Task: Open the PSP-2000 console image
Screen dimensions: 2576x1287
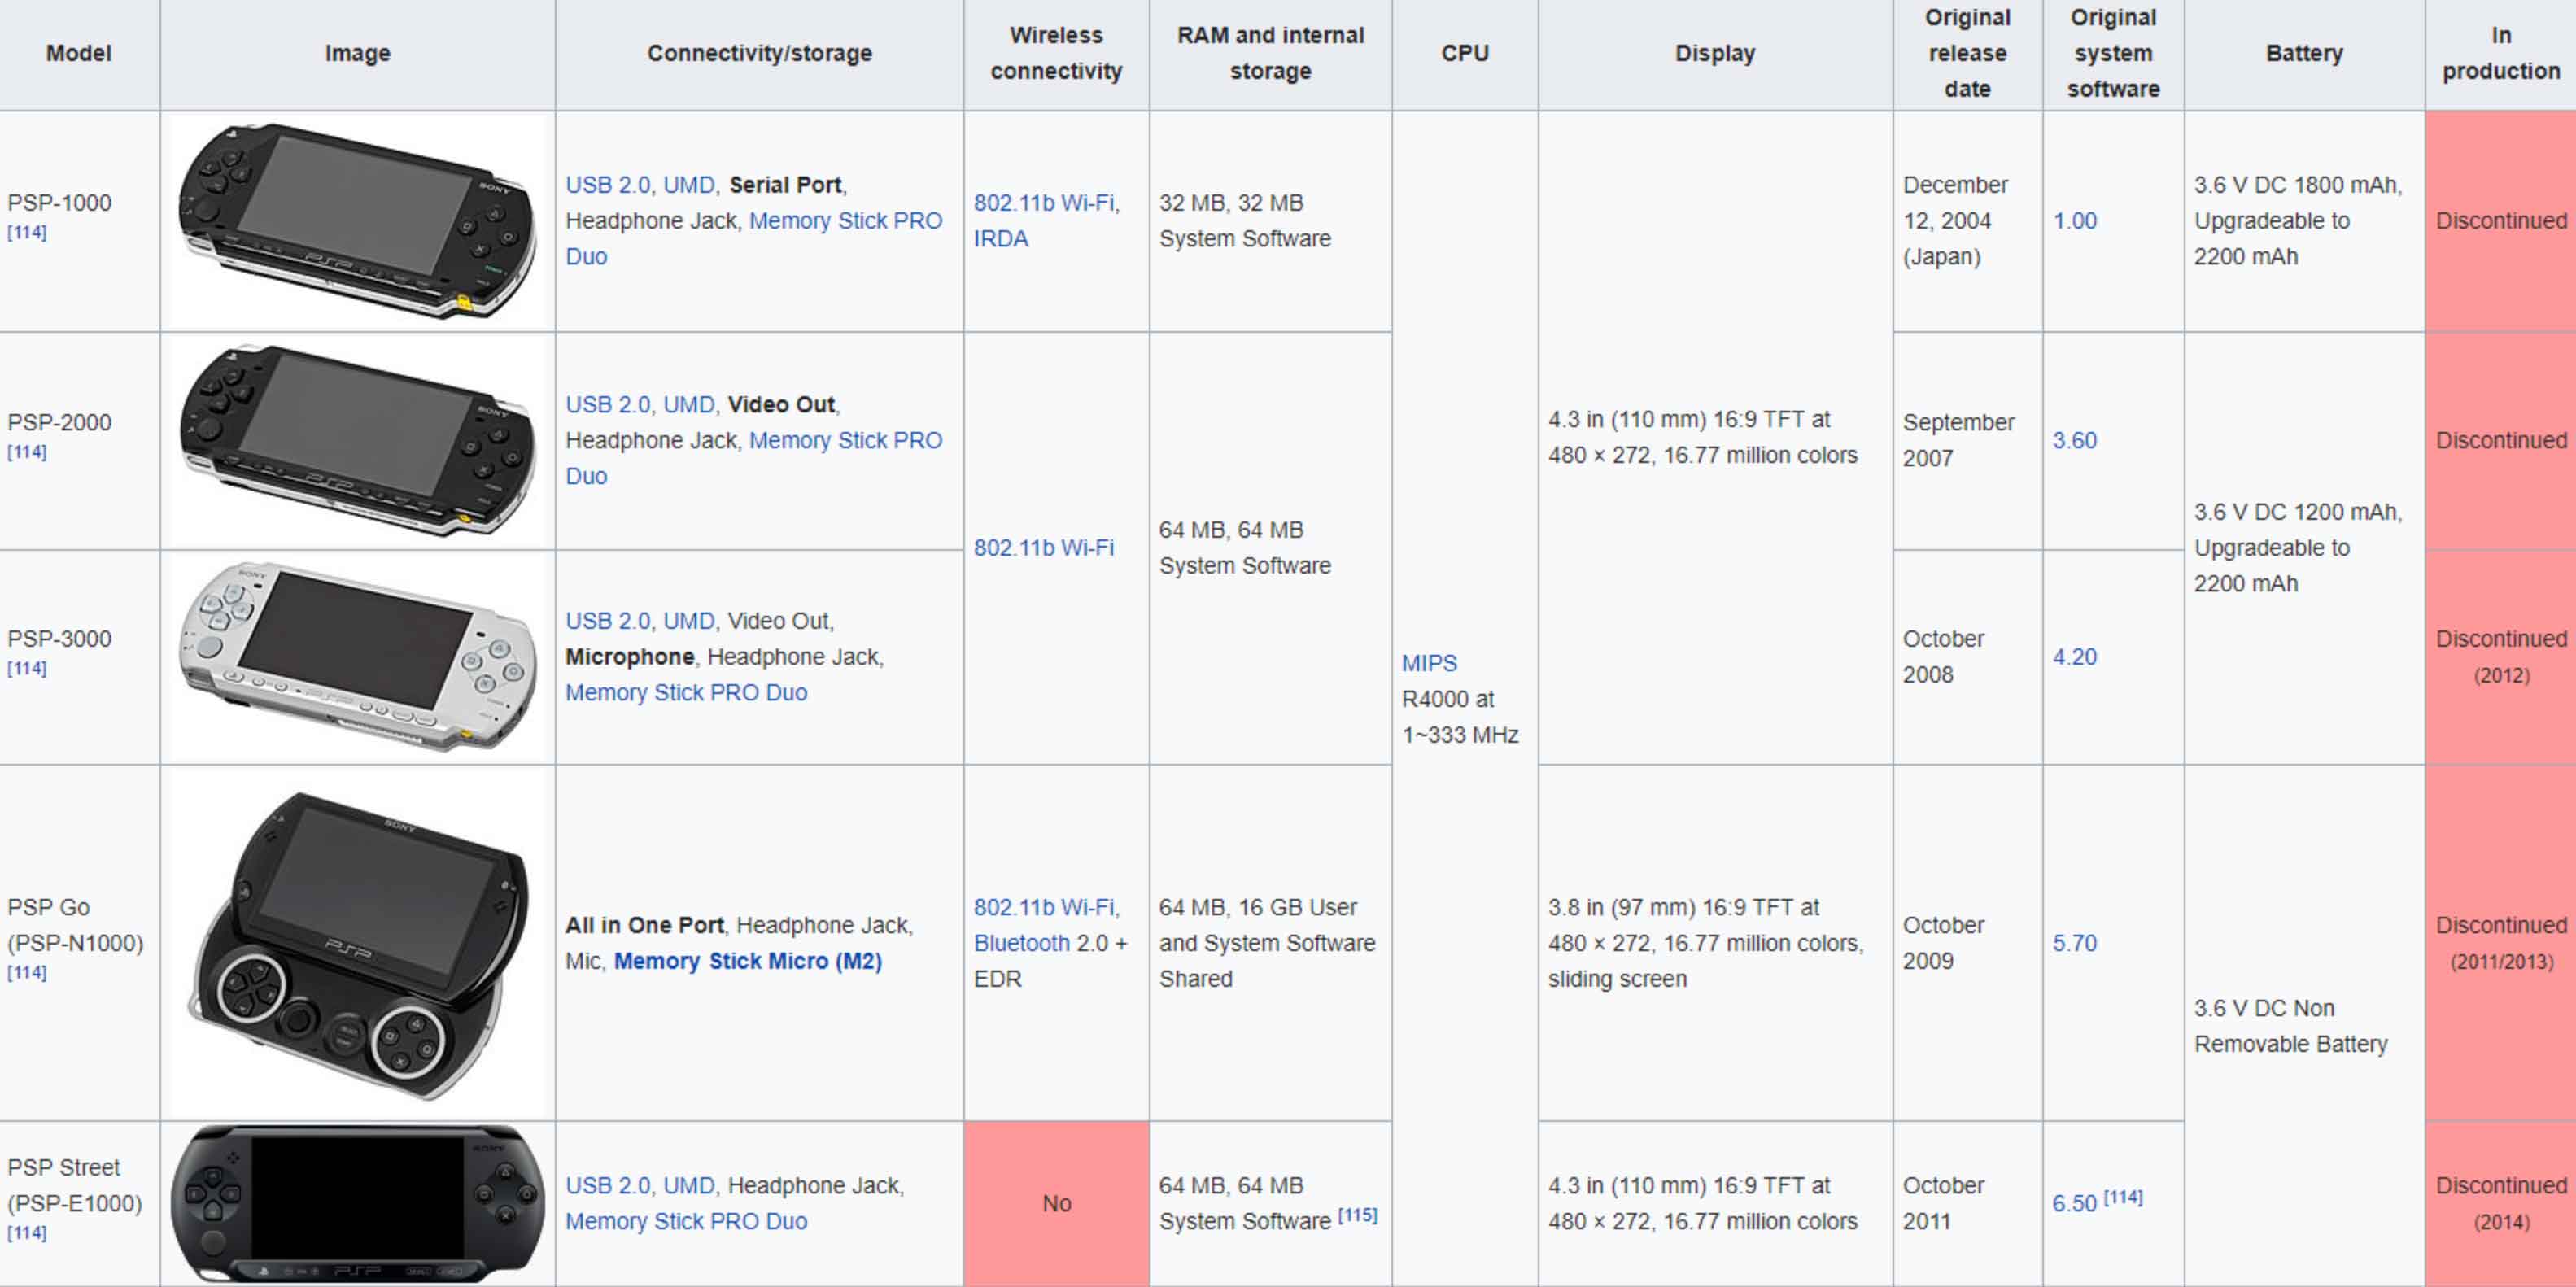Action: (357, 441)
